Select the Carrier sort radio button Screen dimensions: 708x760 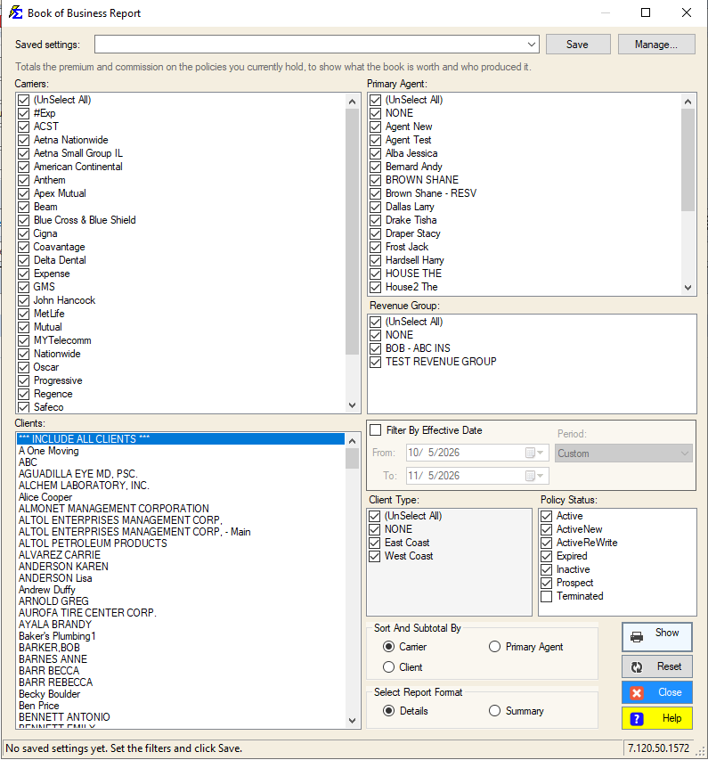point(388,647)
